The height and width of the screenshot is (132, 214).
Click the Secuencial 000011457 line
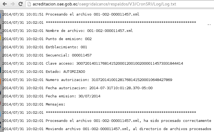click(x=47, y=55)
